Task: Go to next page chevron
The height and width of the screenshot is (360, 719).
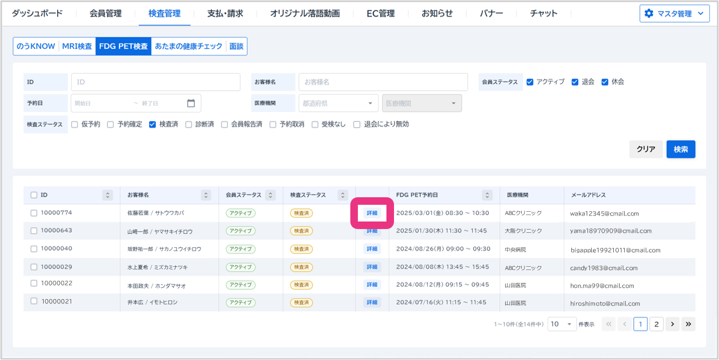Action: click(x=672, y=324)
